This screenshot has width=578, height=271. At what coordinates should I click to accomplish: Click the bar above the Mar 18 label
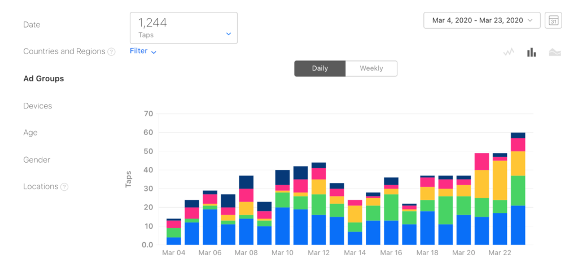(428, 210)
